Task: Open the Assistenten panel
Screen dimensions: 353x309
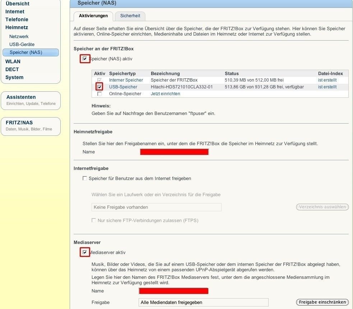Action: (x=31, y=101)
